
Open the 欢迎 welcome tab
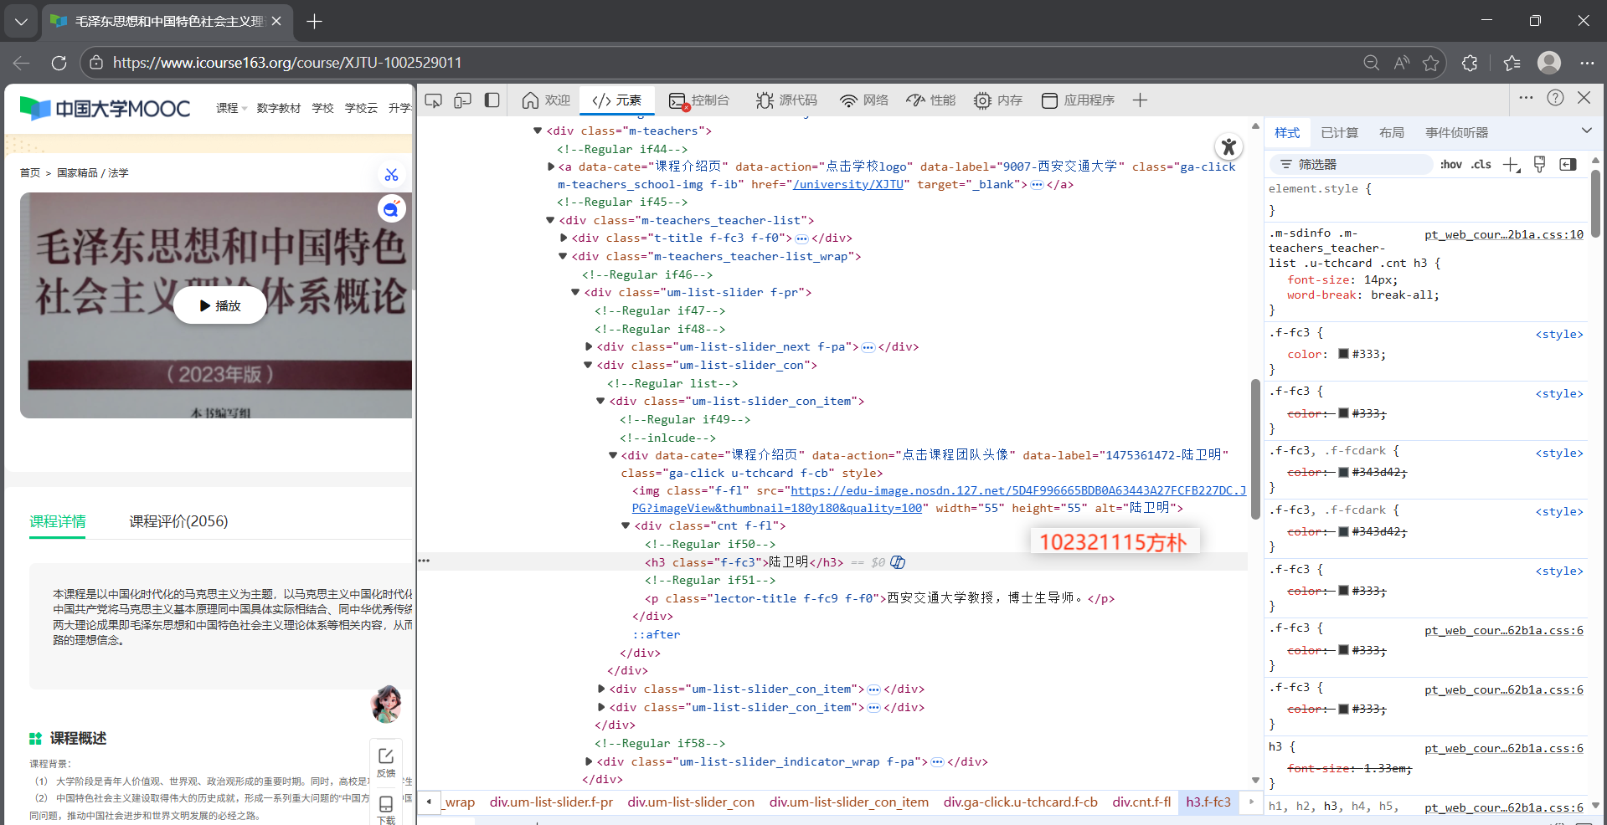click(x=546, y=100)
